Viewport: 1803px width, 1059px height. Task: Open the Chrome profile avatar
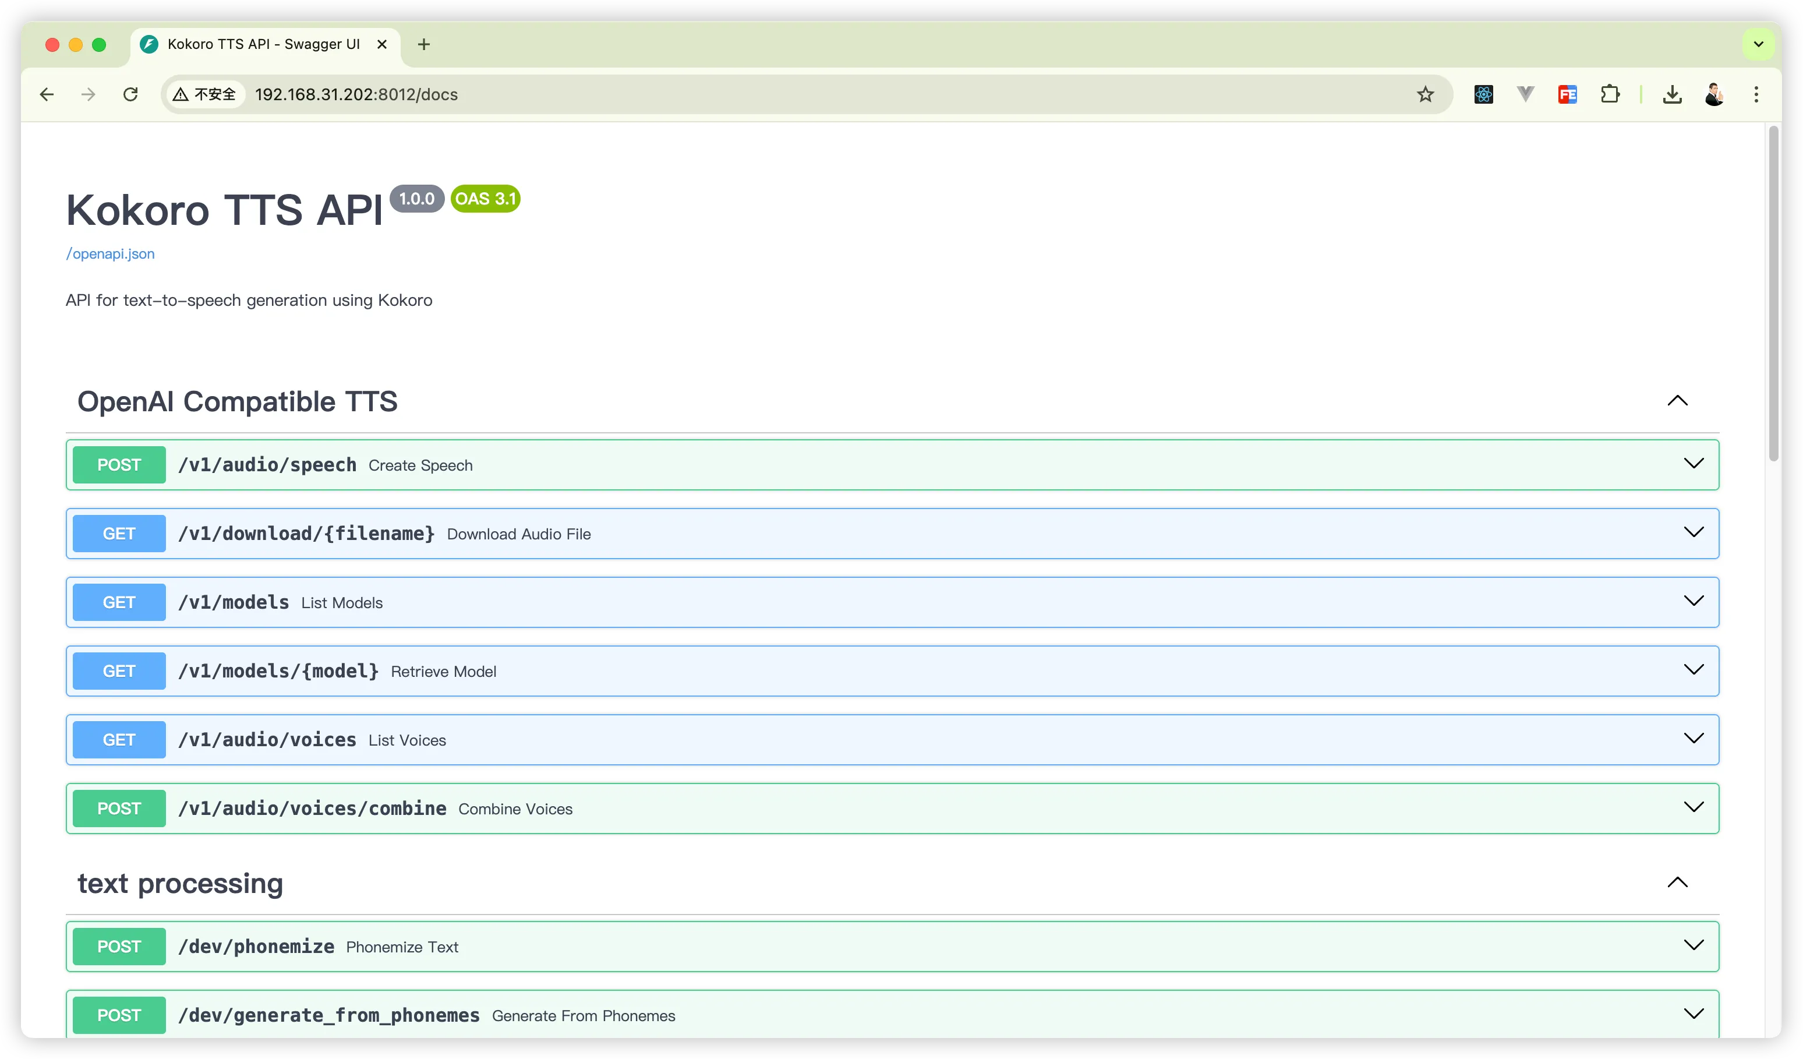tap(1714, 94)
